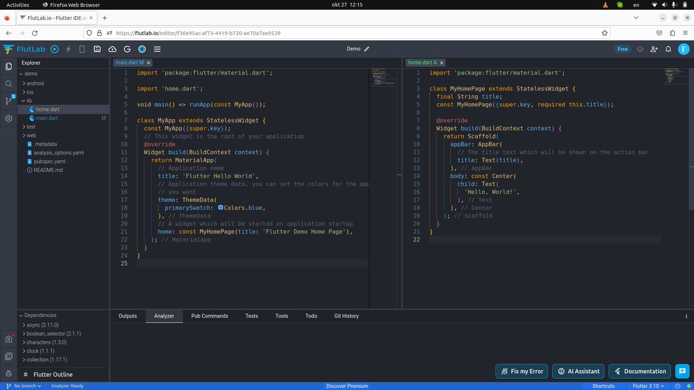Click the cloud download icon
This screenshot has height=390, width=694.
(112, 49)
